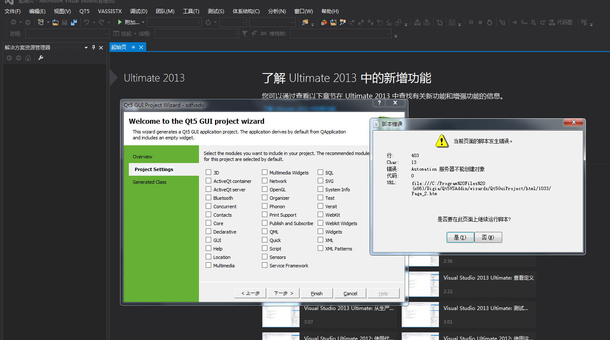Open the Suspend button dropdown arrow
The height and width of the screenshot is (340, 610).
[136, 33]
